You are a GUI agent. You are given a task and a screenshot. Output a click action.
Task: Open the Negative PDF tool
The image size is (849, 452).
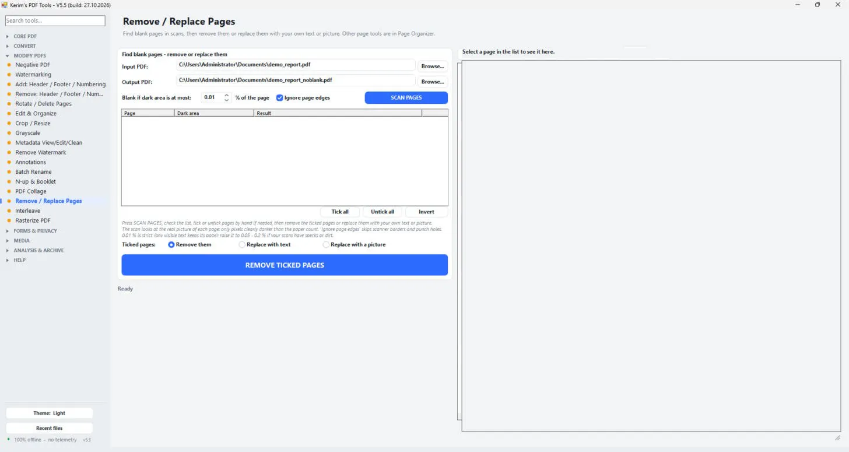coord(33,65)
